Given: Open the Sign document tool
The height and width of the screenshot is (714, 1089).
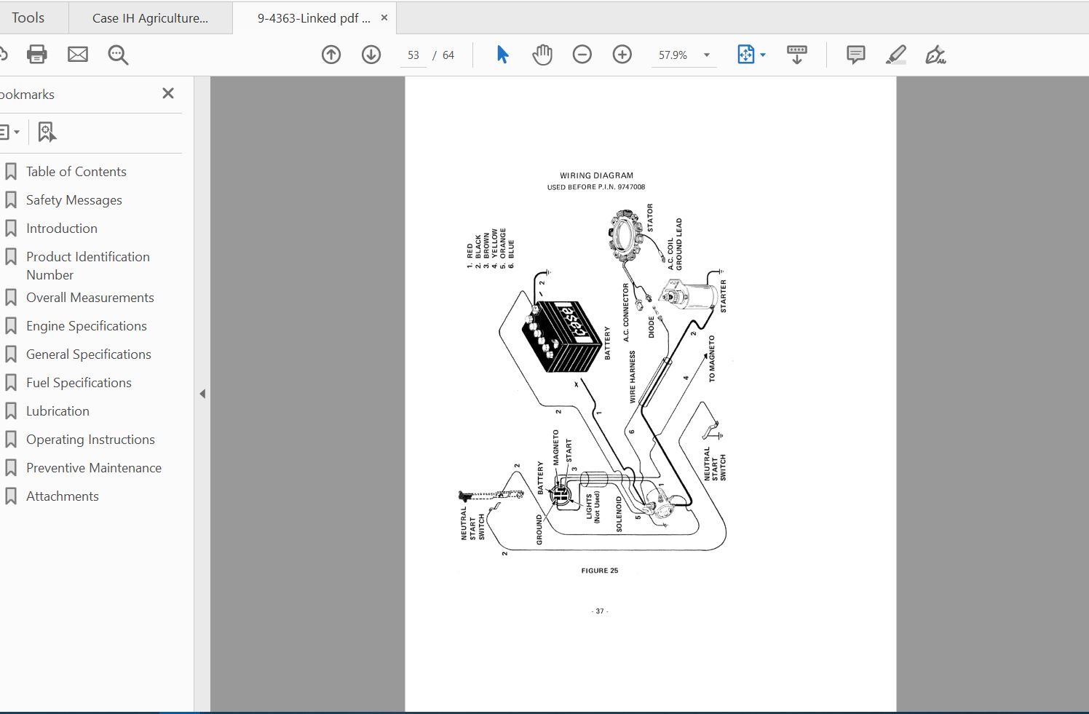Looking at the screenshot, I should coord(935,55).
